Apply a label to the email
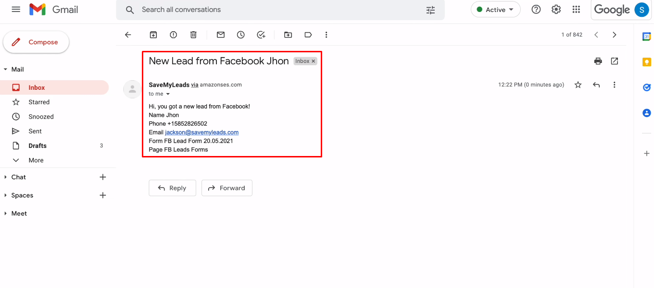Image resolution: width=654 pixels, height=288 pixels. click(308, 35)
